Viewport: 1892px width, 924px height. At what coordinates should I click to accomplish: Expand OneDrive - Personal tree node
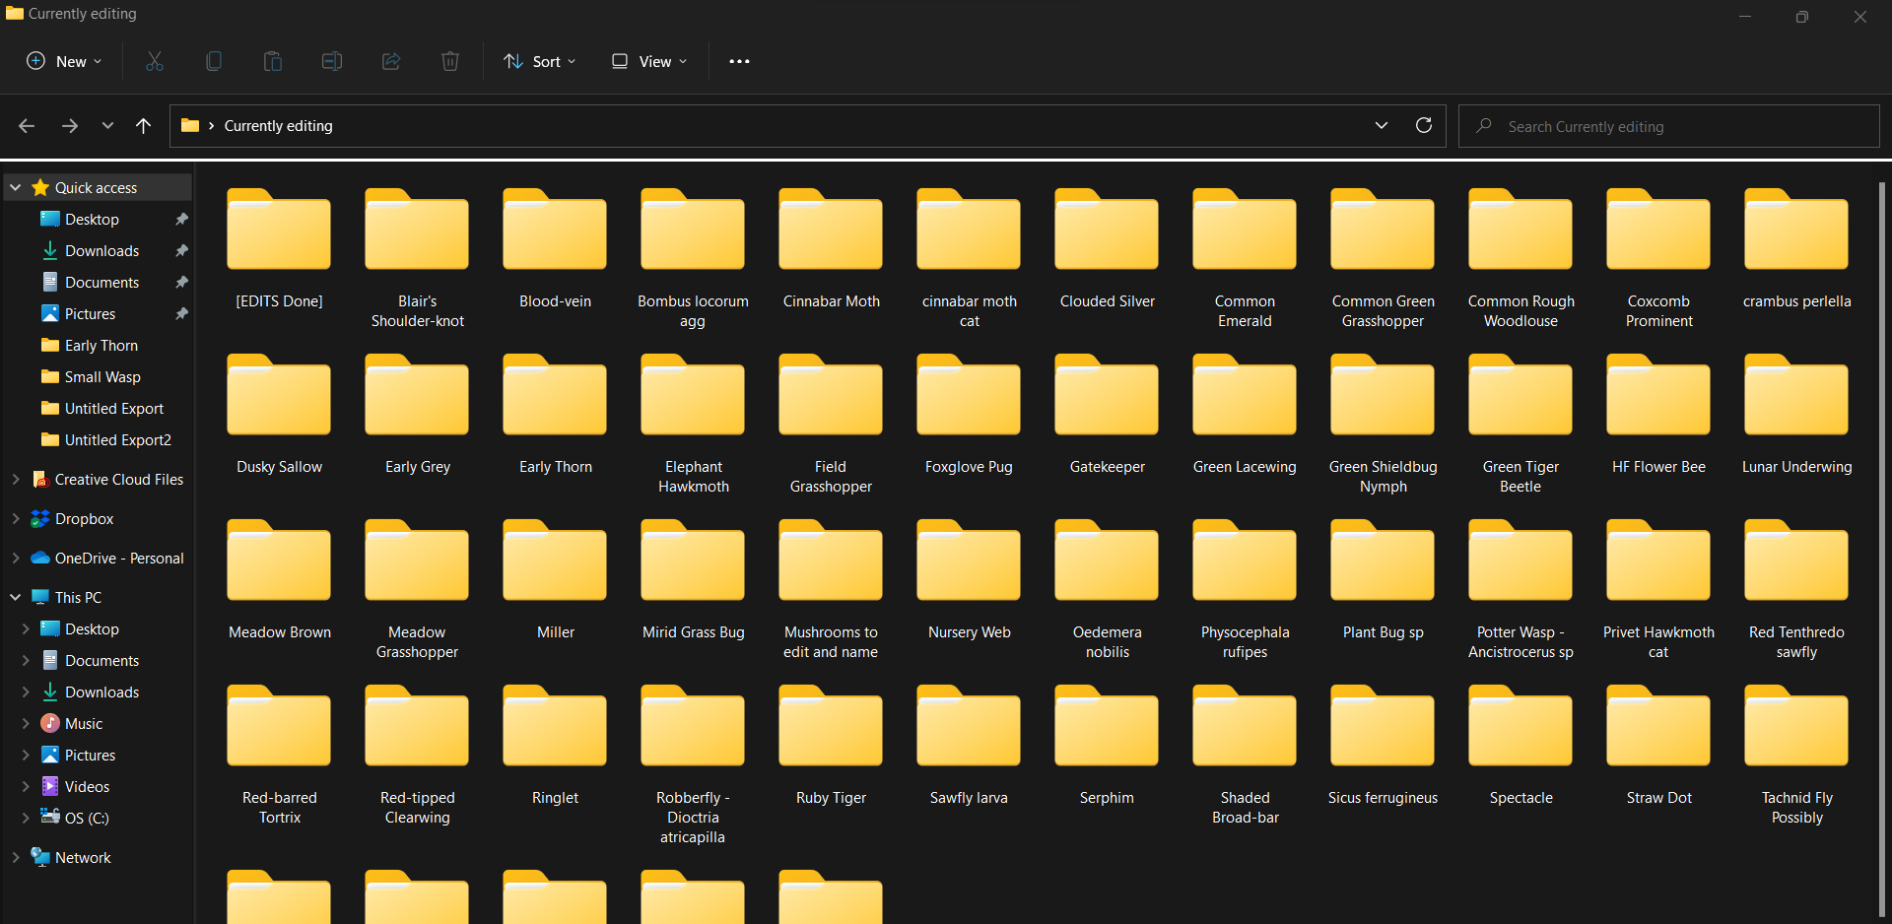(16, 558)
